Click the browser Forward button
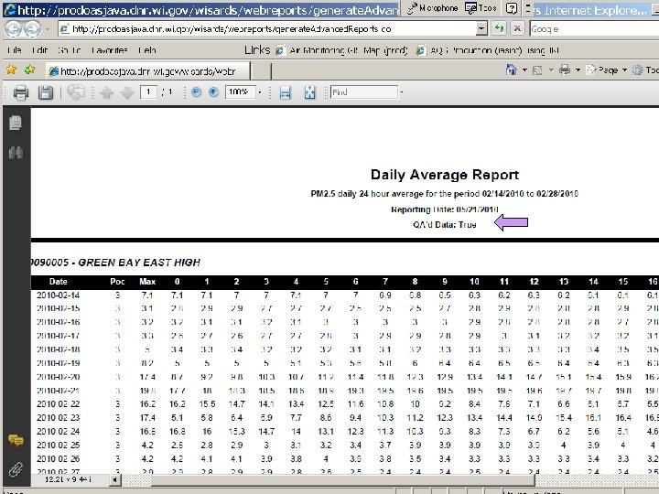This screenshot has width=659, height=494. tap(32, 29)
